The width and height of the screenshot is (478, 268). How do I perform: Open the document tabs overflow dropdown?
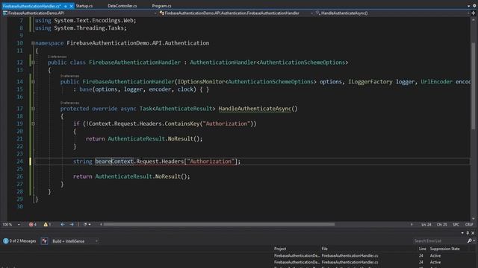click(x=468, y=6)
